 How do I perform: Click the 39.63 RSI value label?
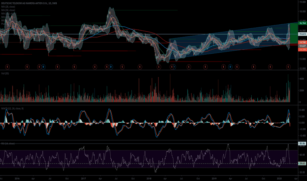[x=302, y=163]
